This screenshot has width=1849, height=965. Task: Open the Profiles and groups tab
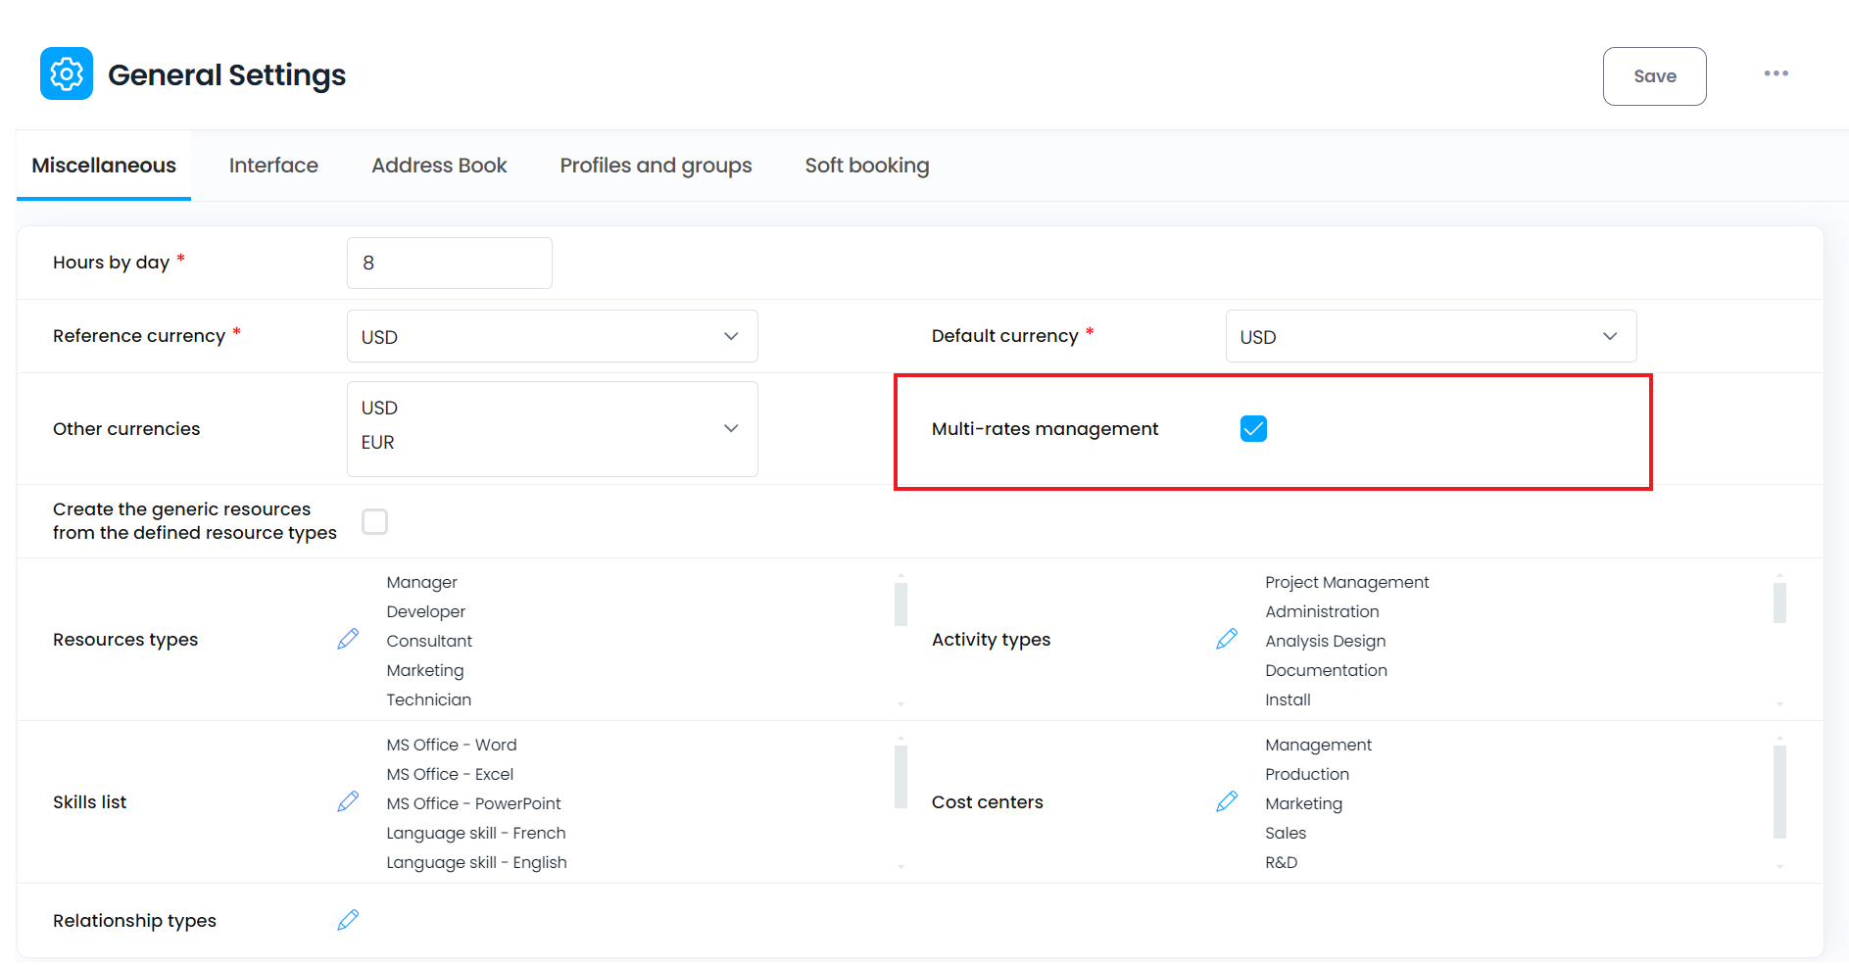tap(656, 166)
